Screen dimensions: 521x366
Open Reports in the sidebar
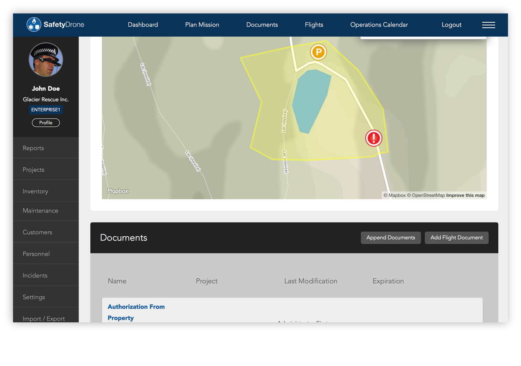click(x=33, y=148)
